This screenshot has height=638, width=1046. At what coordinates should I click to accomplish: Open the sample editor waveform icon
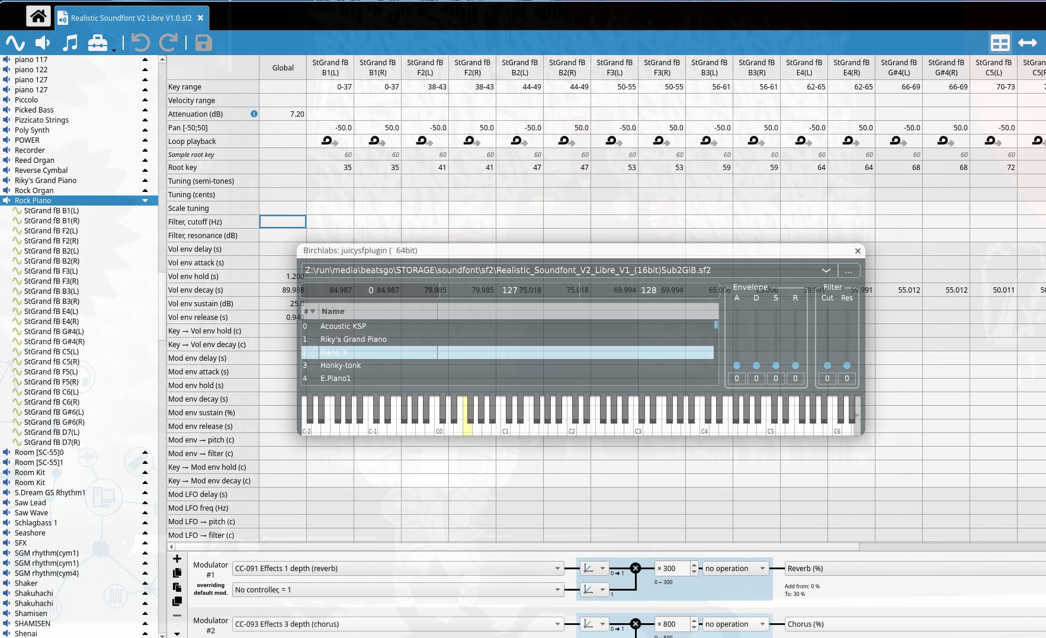pyautogui.click(x=15, y=43)
